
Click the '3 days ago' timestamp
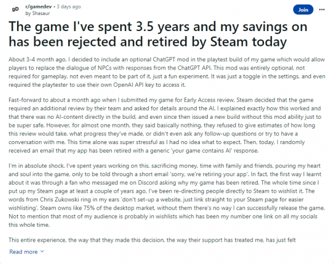(x=69, y=7)
